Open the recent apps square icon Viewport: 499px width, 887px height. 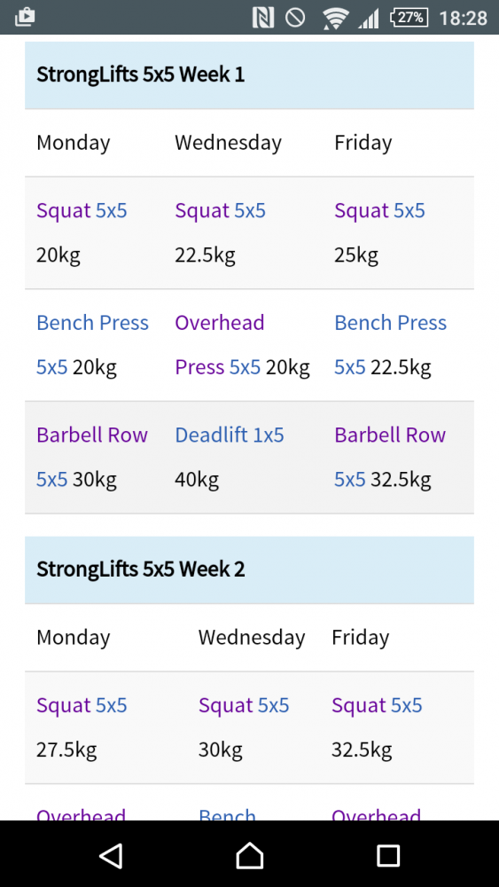(388, 855)
